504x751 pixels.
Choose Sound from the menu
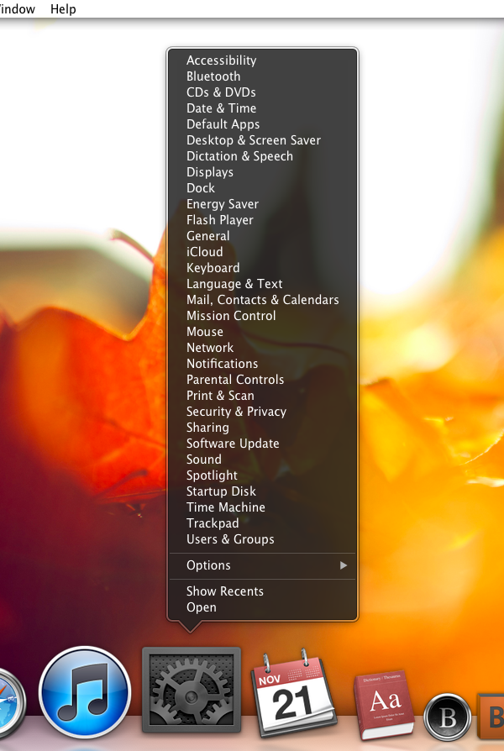click(x=203, y=460)
